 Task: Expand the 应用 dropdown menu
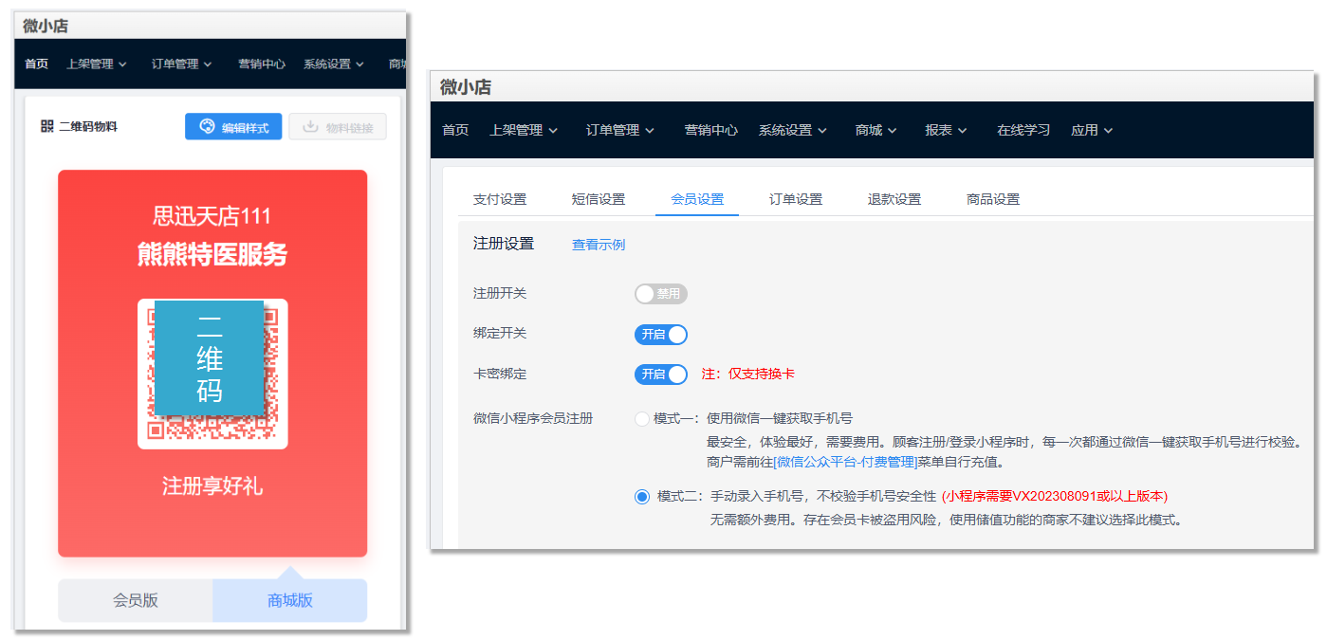pos(1092,130)
